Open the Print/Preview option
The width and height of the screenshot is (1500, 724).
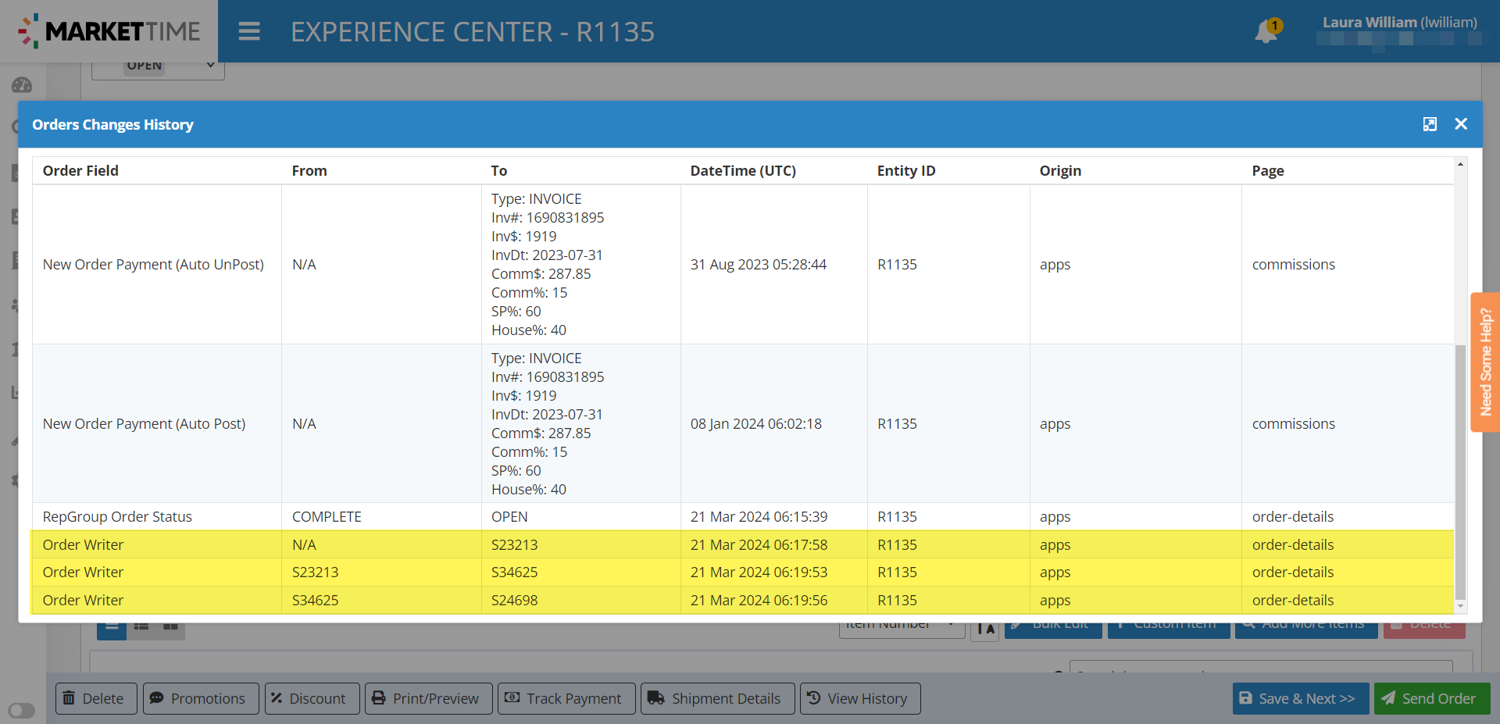click(427, 698)
